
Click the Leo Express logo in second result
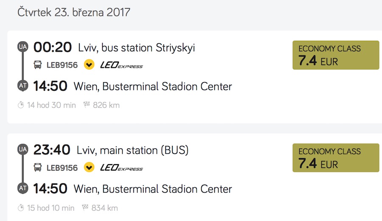click(121, 168)
